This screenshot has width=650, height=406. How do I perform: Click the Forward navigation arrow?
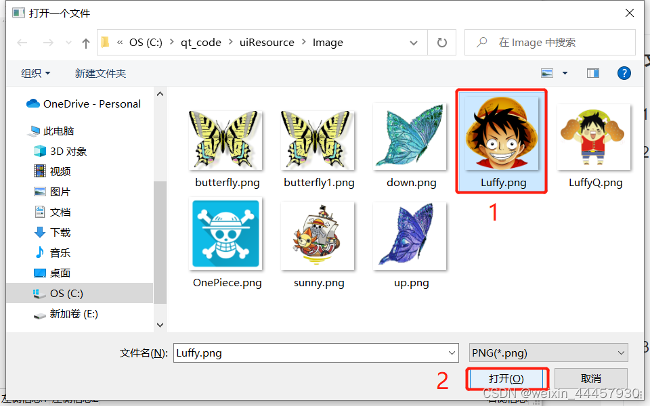pyautogui.click(x=48, y=43)
